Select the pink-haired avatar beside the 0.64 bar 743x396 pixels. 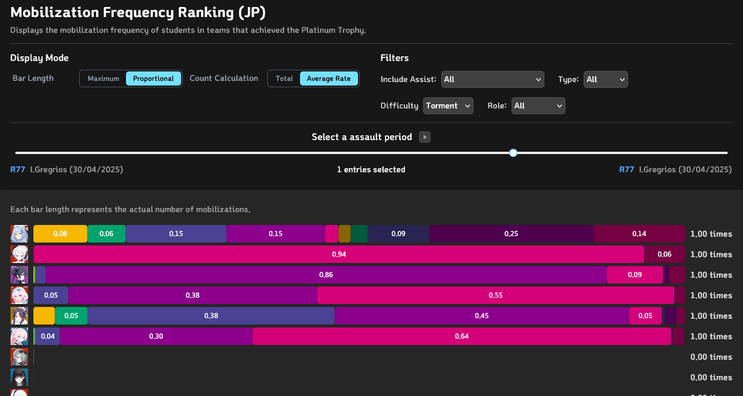pyautogui.click(x=19, y=336)
